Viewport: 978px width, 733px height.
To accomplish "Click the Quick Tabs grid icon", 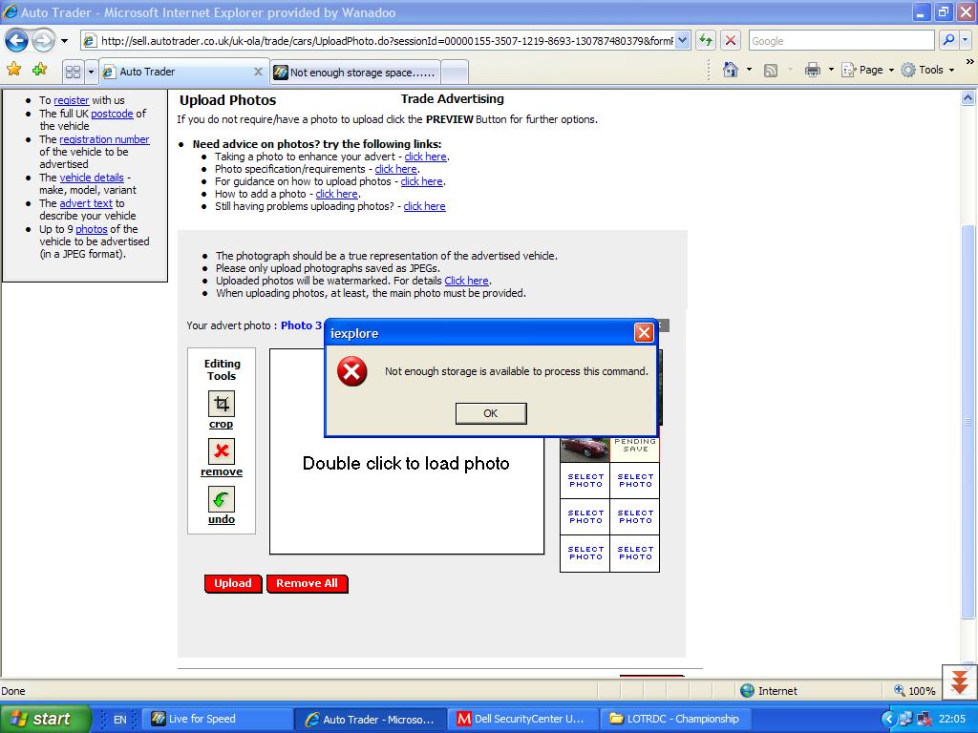I will pos(73,73).
